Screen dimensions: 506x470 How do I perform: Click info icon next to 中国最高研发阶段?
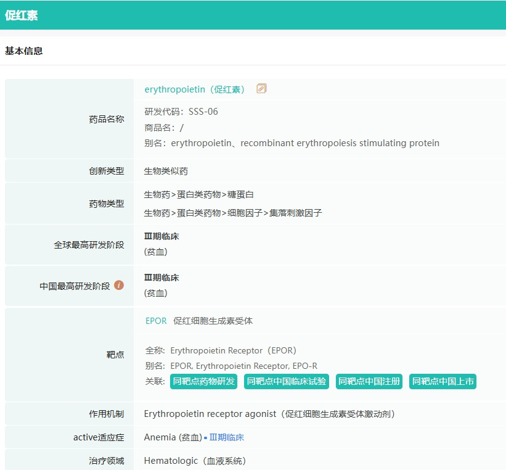(119, 285)
